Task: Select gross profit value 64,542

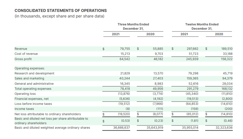Action: coord(125,59)
